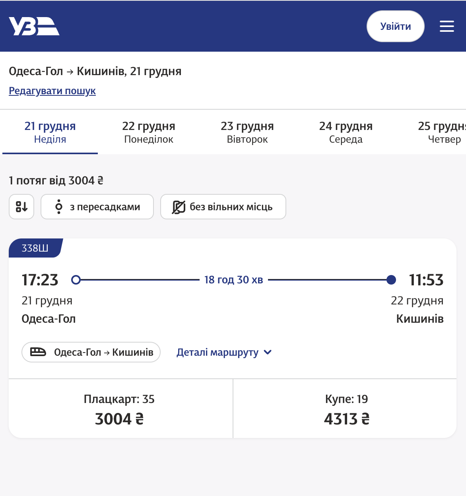Open the 25 грудня Четвер tab

point(442,132)
